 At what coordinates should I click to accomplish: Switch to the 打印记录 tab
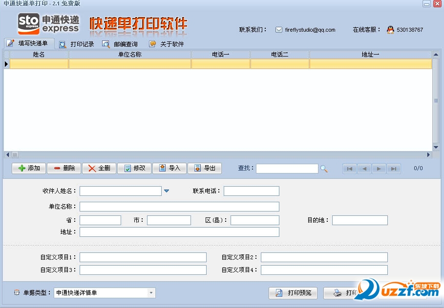pyautogui.click(x=77, y=44)
